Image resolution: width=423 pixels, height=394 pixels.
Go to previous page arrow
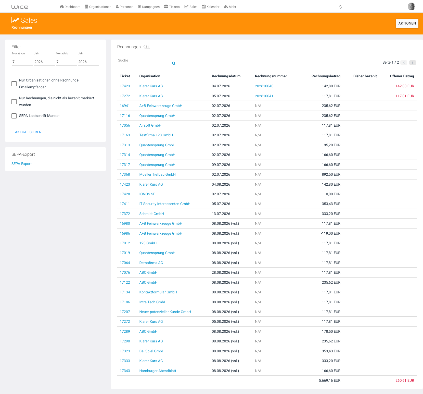(x=404, y=63)
